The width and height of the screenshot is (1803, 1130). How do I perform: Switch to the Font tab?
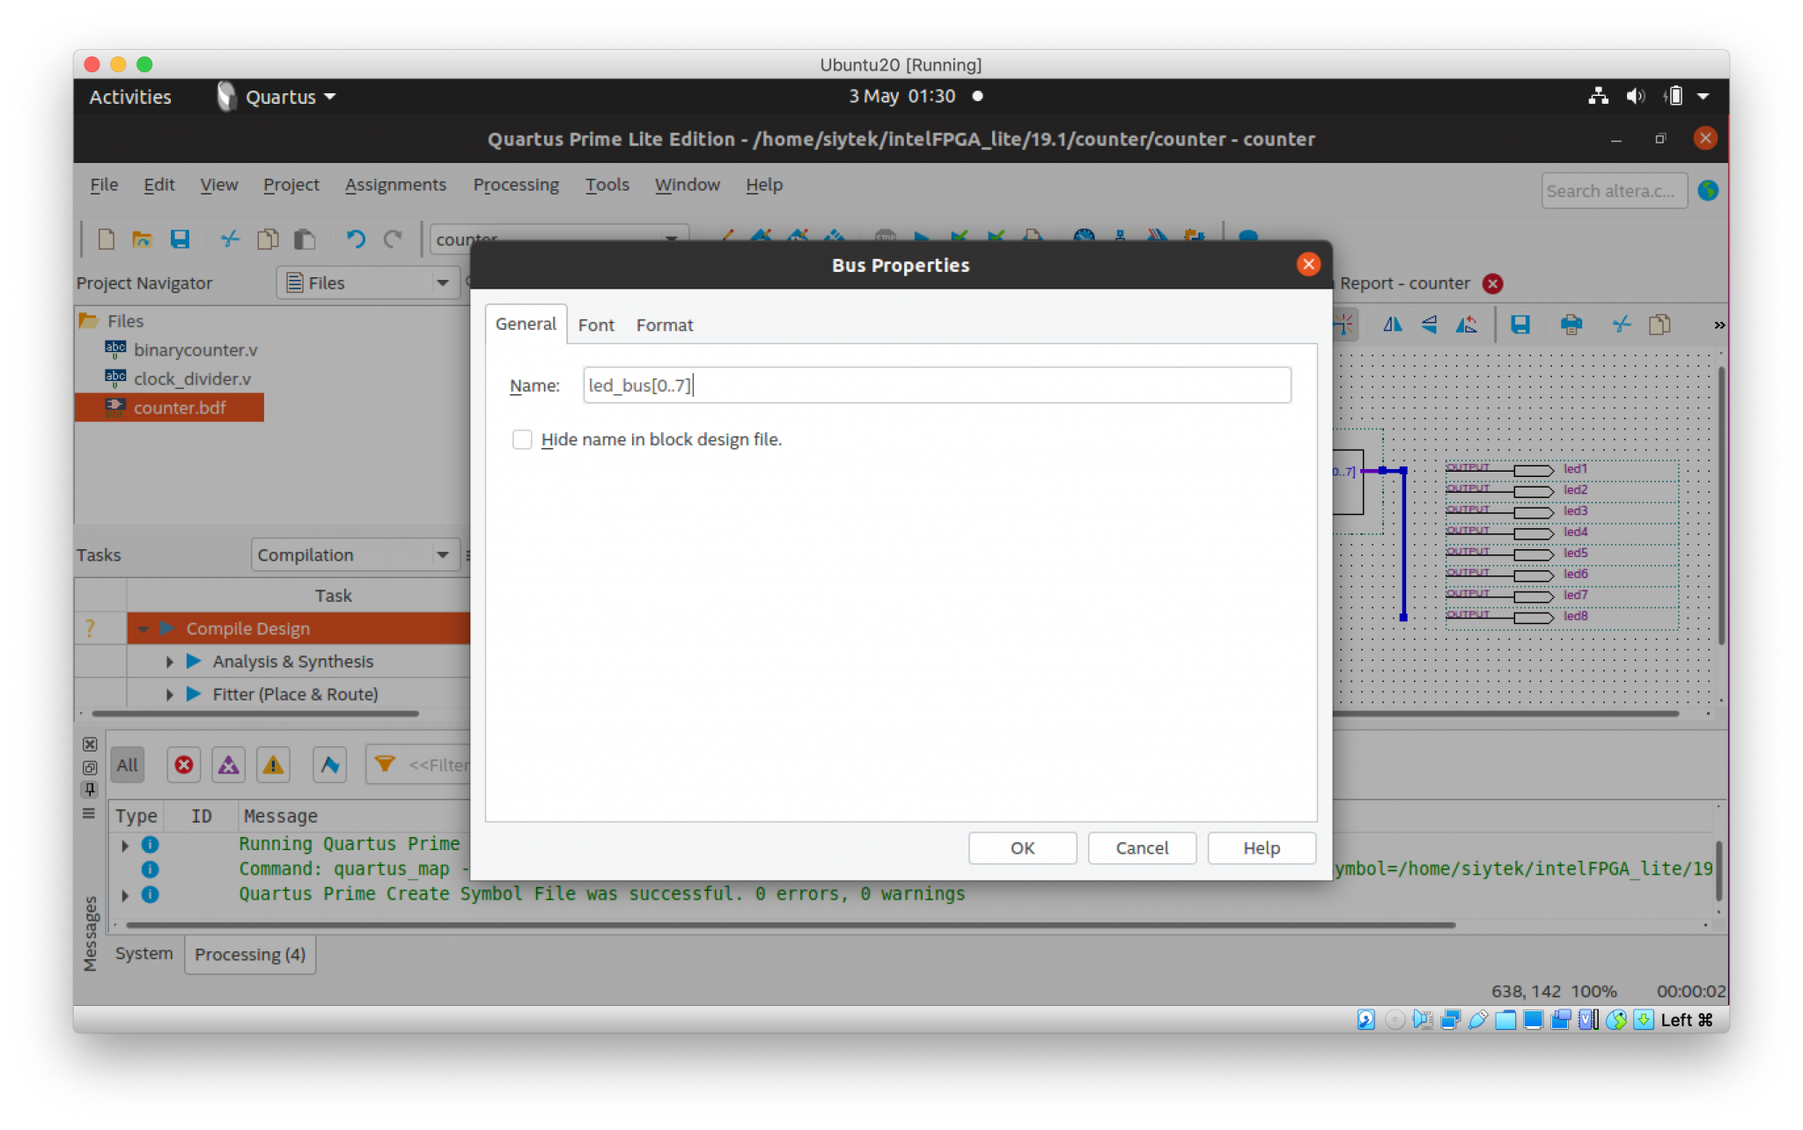(x=596, y=325)
